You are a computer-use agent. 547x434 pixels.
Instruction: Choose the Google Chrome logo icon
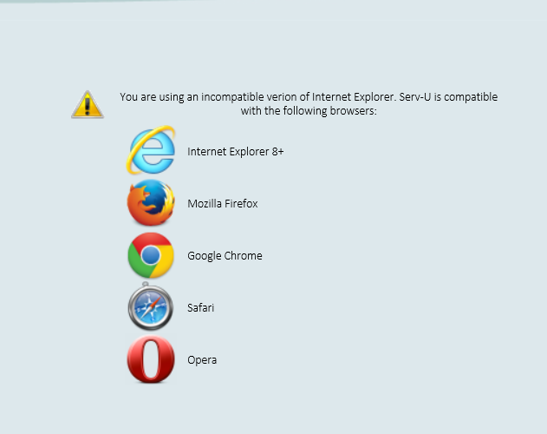click(151, 255)
